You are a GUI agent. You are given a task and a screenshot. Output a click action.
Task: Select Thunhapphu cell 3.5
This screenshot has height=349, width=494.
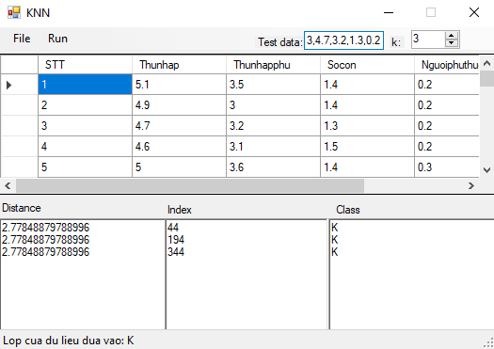click(x=273, y=85)
